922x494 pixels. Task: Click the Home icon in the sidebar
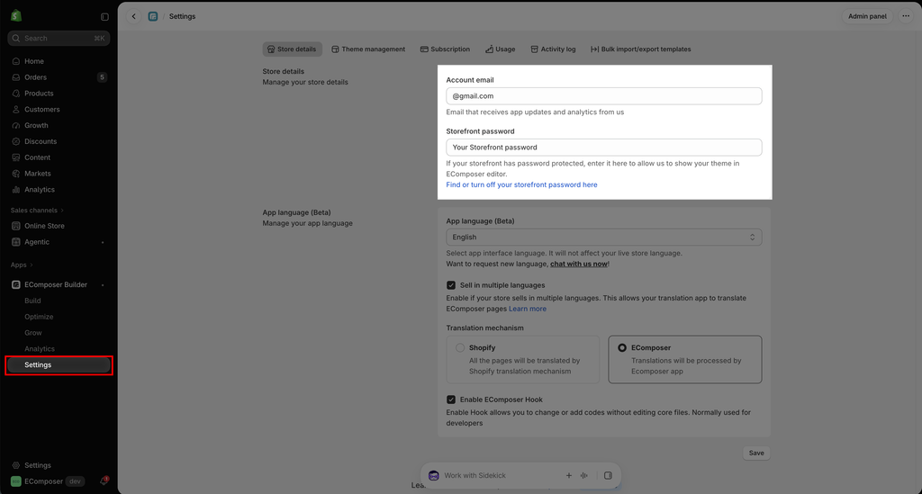tap(16, 61)
